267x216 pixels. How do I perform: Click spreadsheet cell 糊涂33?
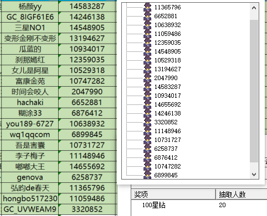point(30,113)
